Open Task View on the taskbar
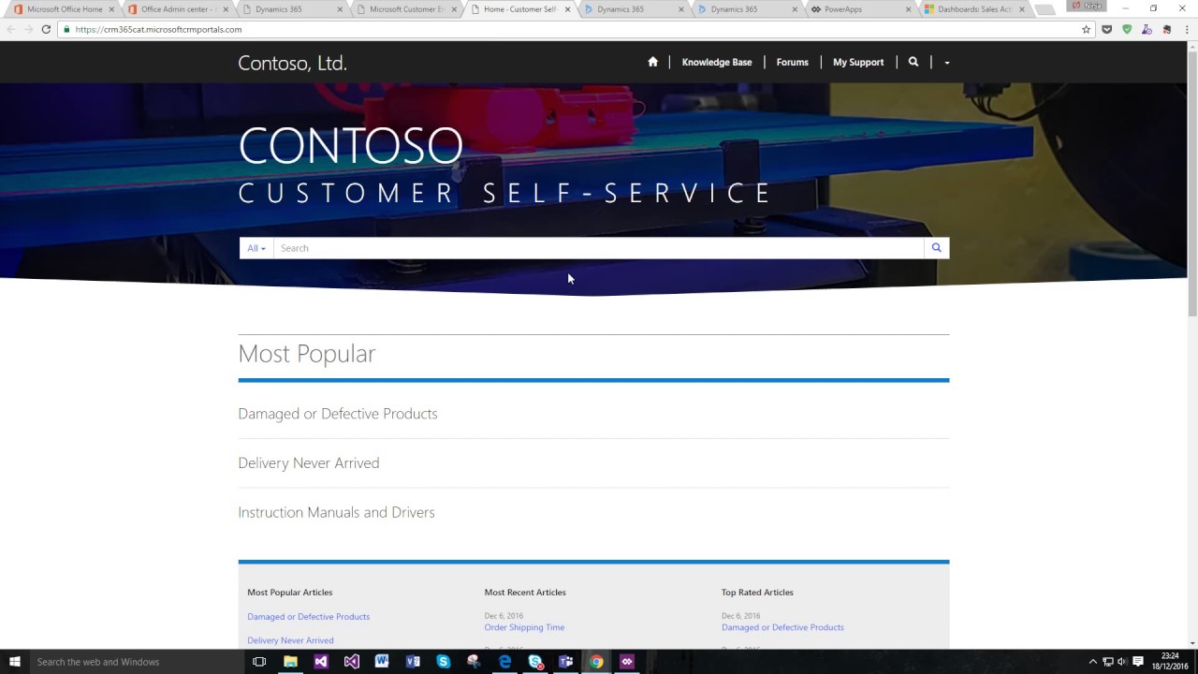The width and height of the screenshot is (1198, 674). pos(259,662)
